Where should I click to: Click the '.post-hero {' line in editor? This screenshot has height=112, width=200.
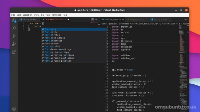click(x=36, y=24)
